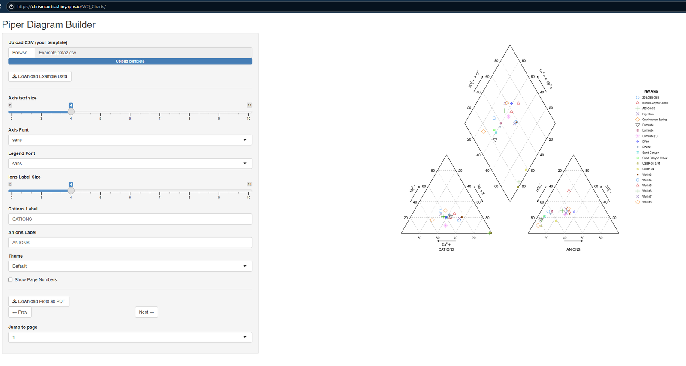This screenshot has height=366, width=686.
Task: Click the 5 Mile Canyon Creek triangle marker
Action: click(x=638, y=103)
